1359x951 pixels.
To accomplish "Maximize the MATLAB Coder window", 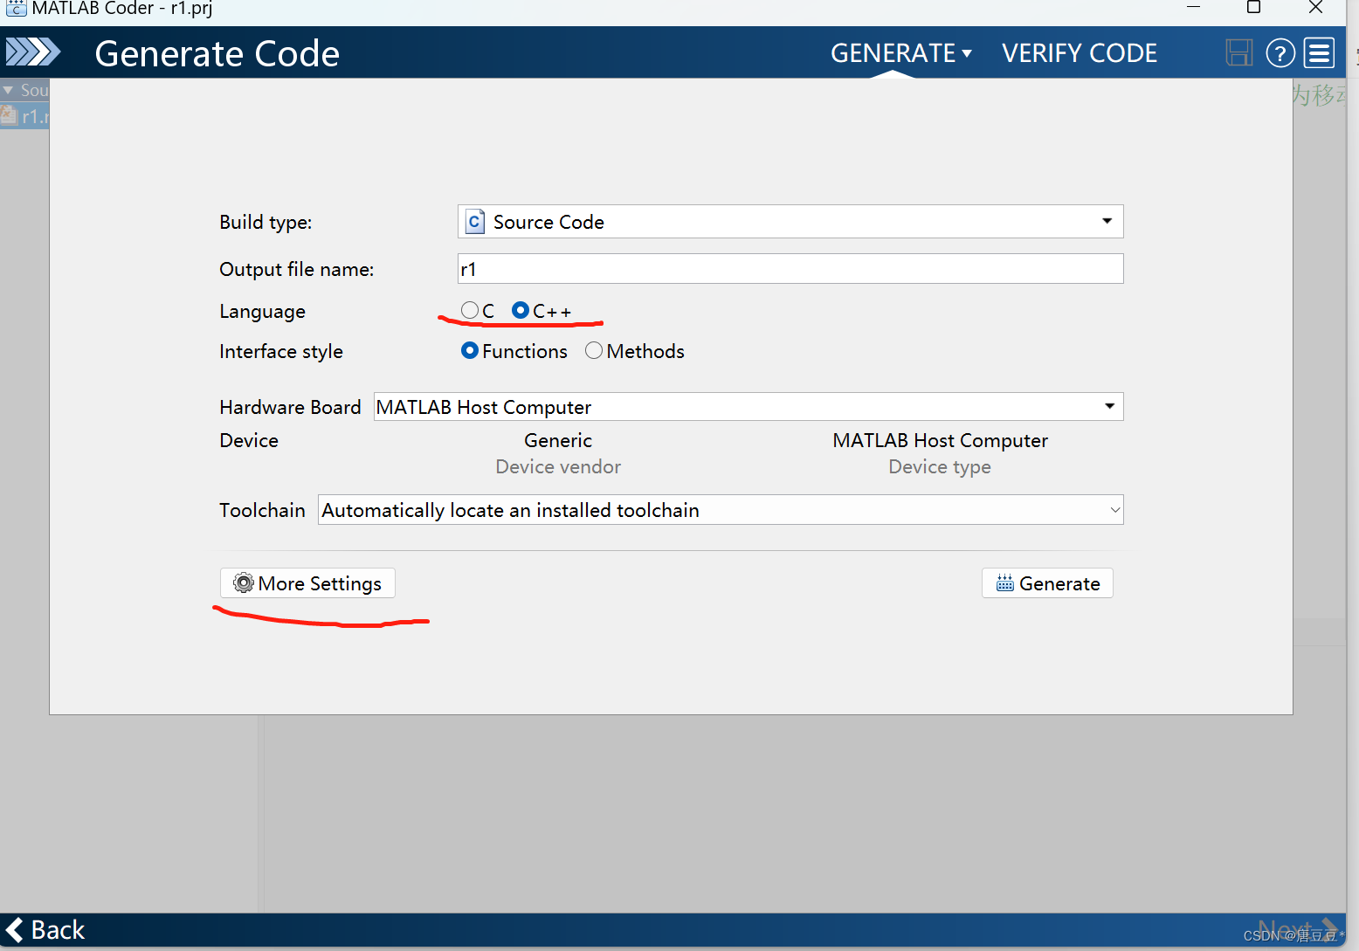I will click(x=1253, y=8).
